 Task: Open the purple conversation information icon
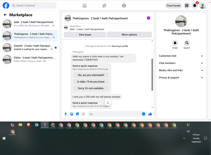(x=149, y=18)
